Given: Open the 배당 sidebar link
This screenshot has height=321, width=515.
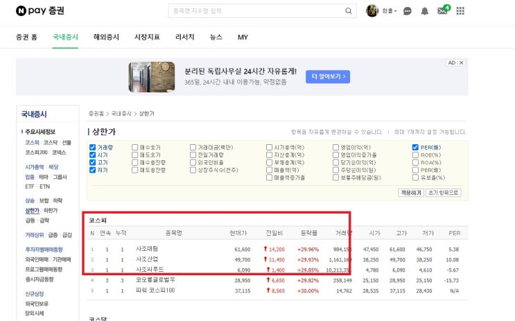Looking at the screenshot, I should click(x=53, y=167).
